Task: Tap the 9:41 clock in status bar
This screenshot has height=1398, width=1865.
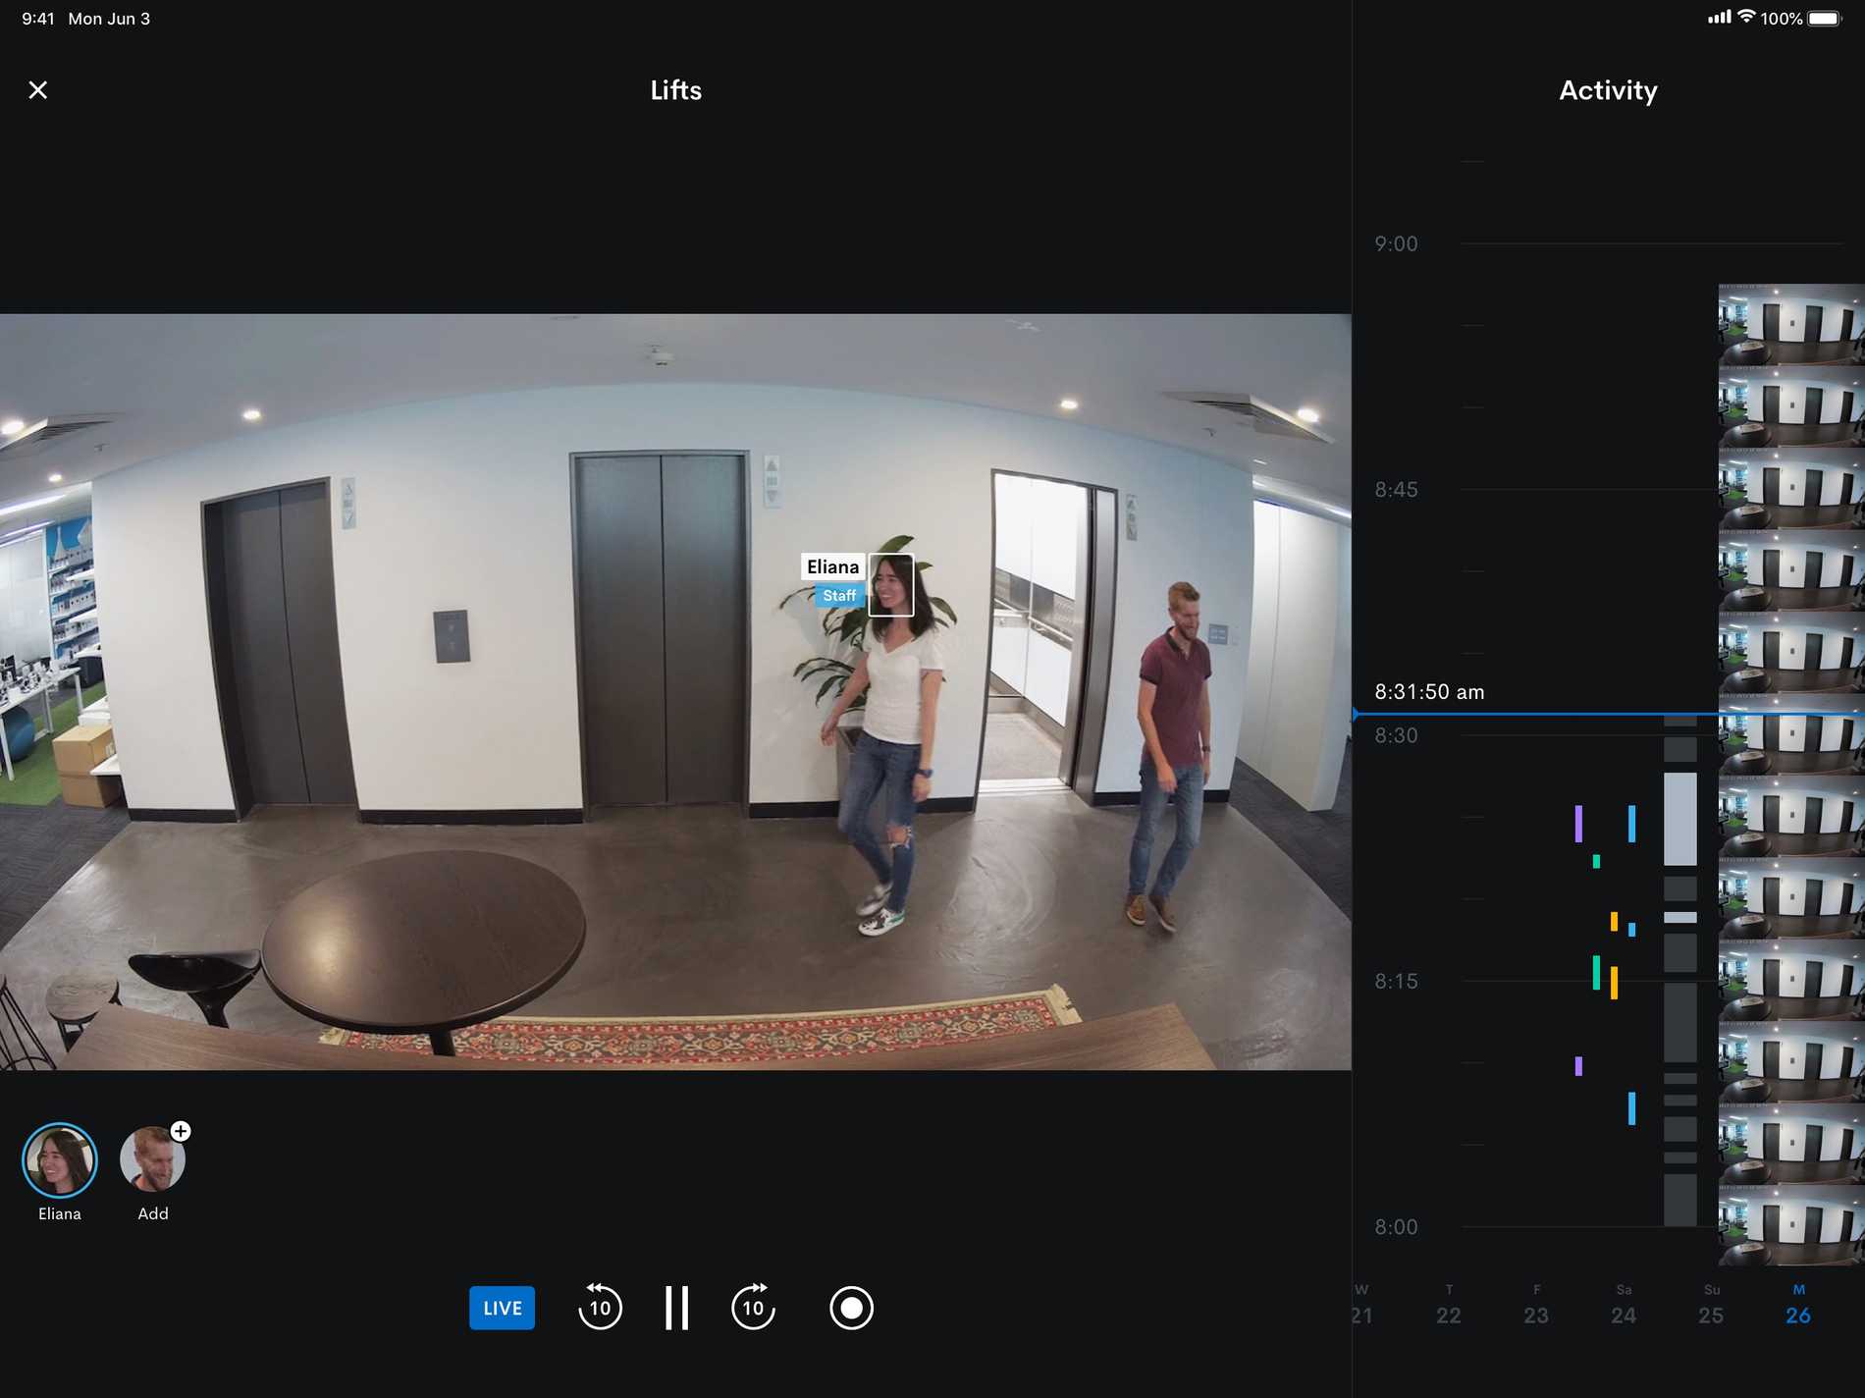Action: pos(37,19)
